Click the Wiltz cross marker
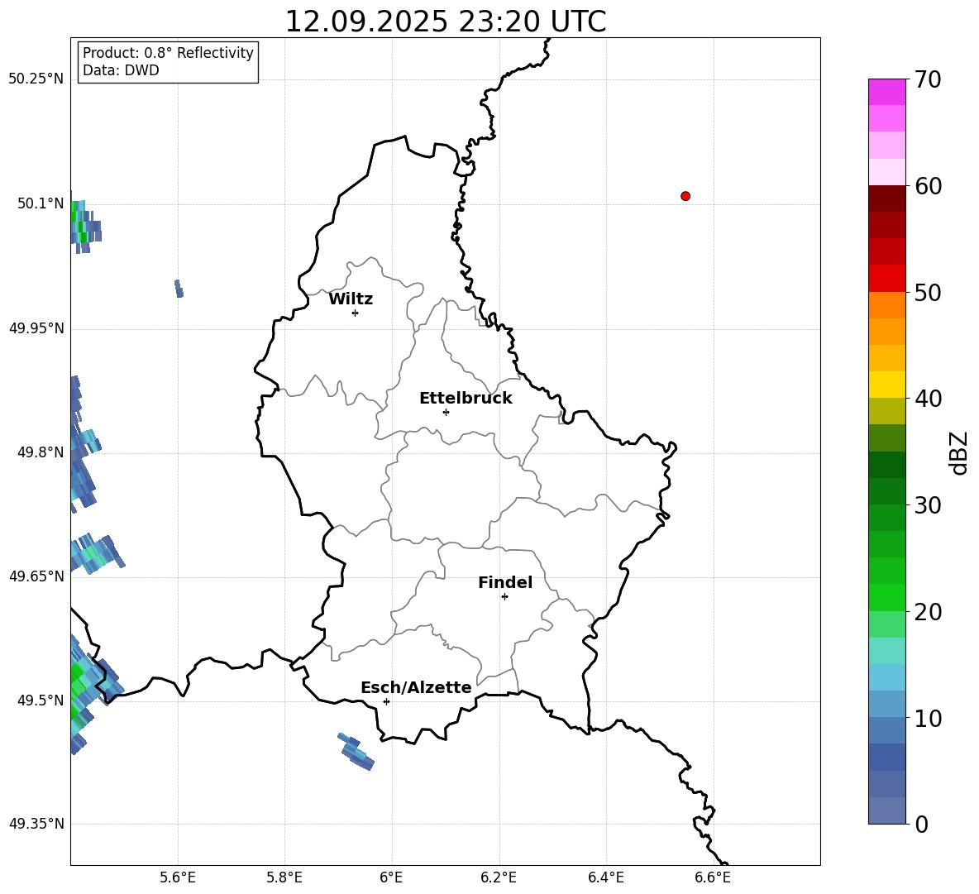979x894 pixels. pyautogui.click(x=356, y=313)
